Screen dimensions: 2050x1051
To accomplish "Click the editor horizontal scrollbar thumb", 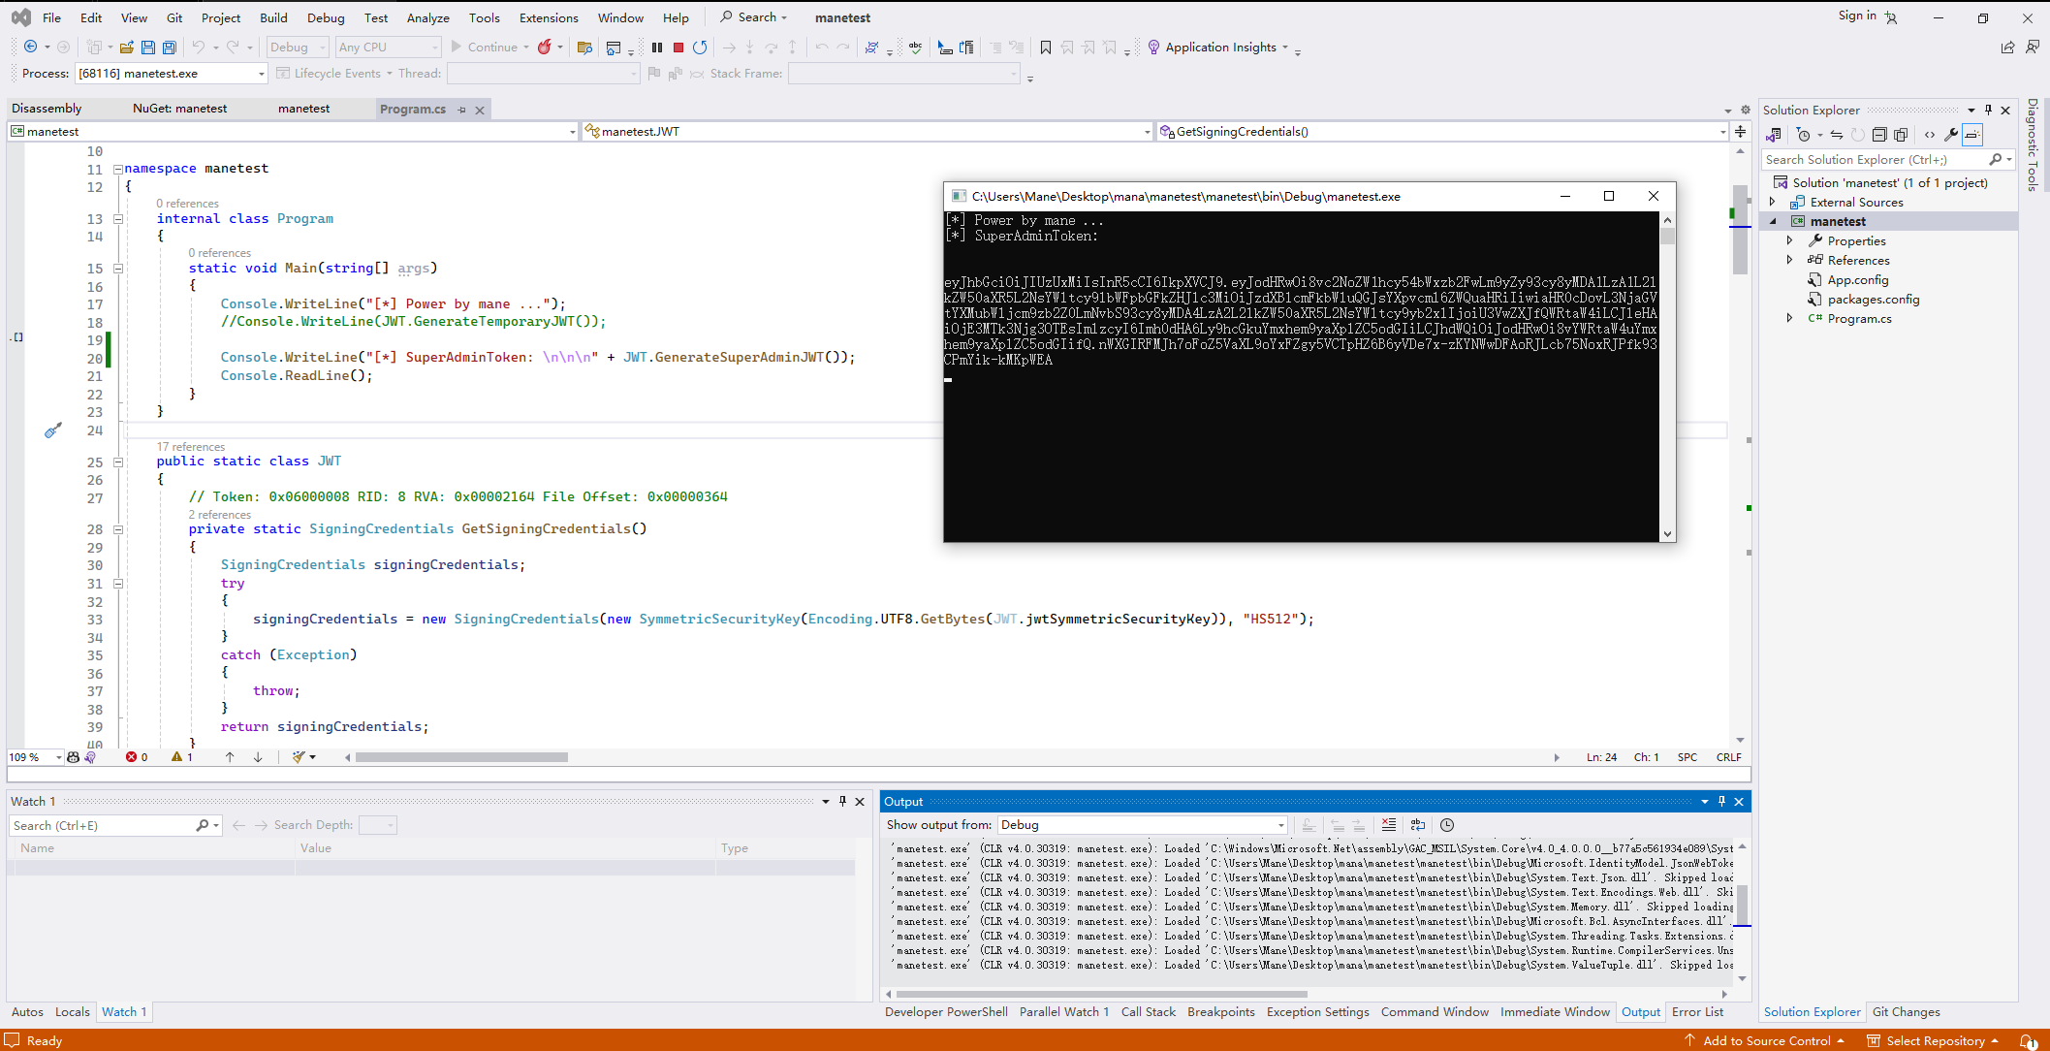I will 461,757.
